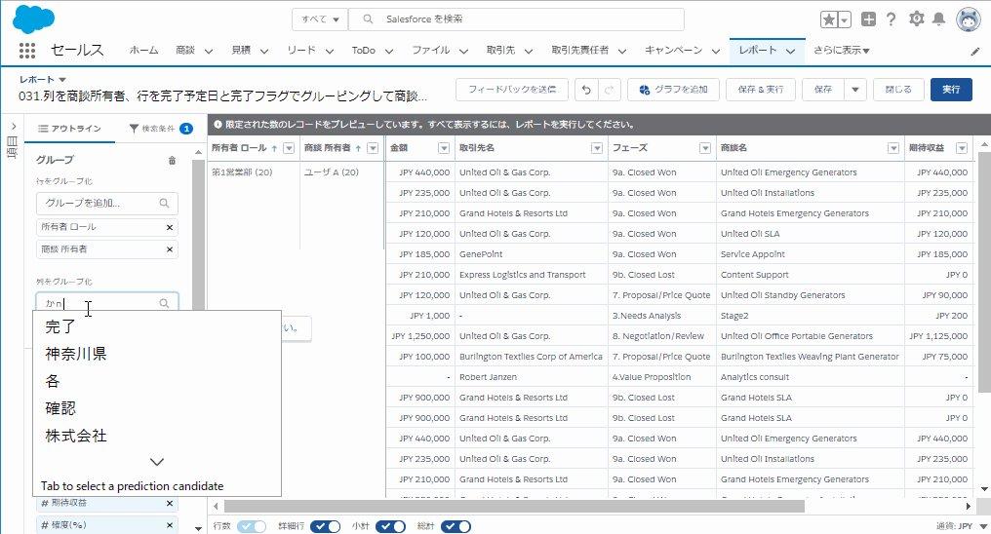
Task: Go to the ホーム tab
Action: coord(143,51)
